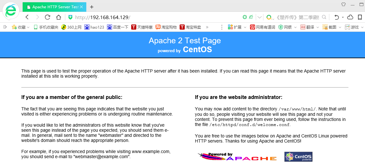This screenshot has height=168, width=365.
Task: Click the cloud sync icon
Action: click(x=350, y=17)
